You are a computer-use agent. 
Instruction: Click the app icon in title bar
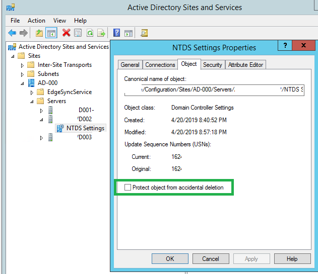click(11, 8)
